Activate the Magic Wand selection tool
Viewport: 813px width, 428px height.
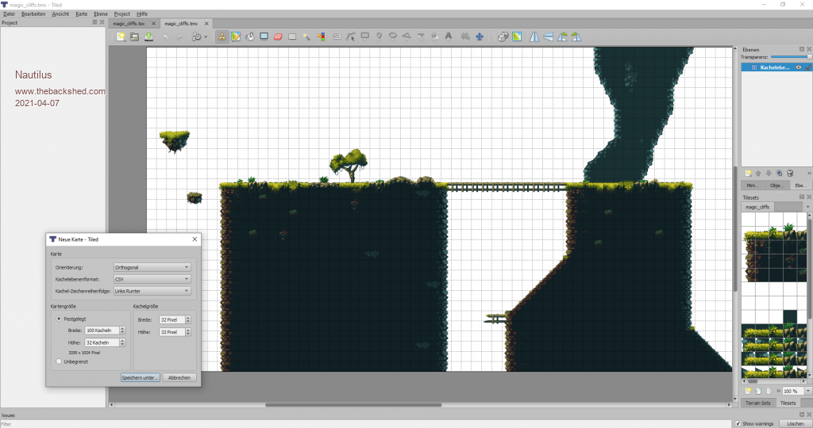tap(306, 36)
